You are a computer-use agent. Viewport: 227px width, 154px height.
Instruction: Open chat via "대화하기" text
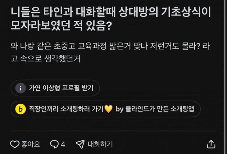pyautogui.click(x=100, y=144)
